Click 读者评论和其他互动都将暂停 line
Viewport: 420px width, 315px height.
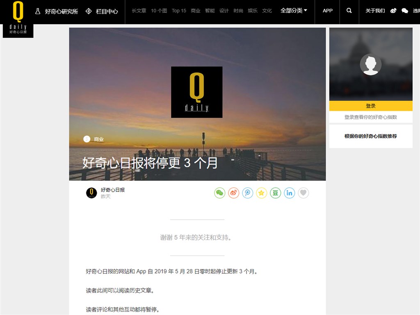123,309
